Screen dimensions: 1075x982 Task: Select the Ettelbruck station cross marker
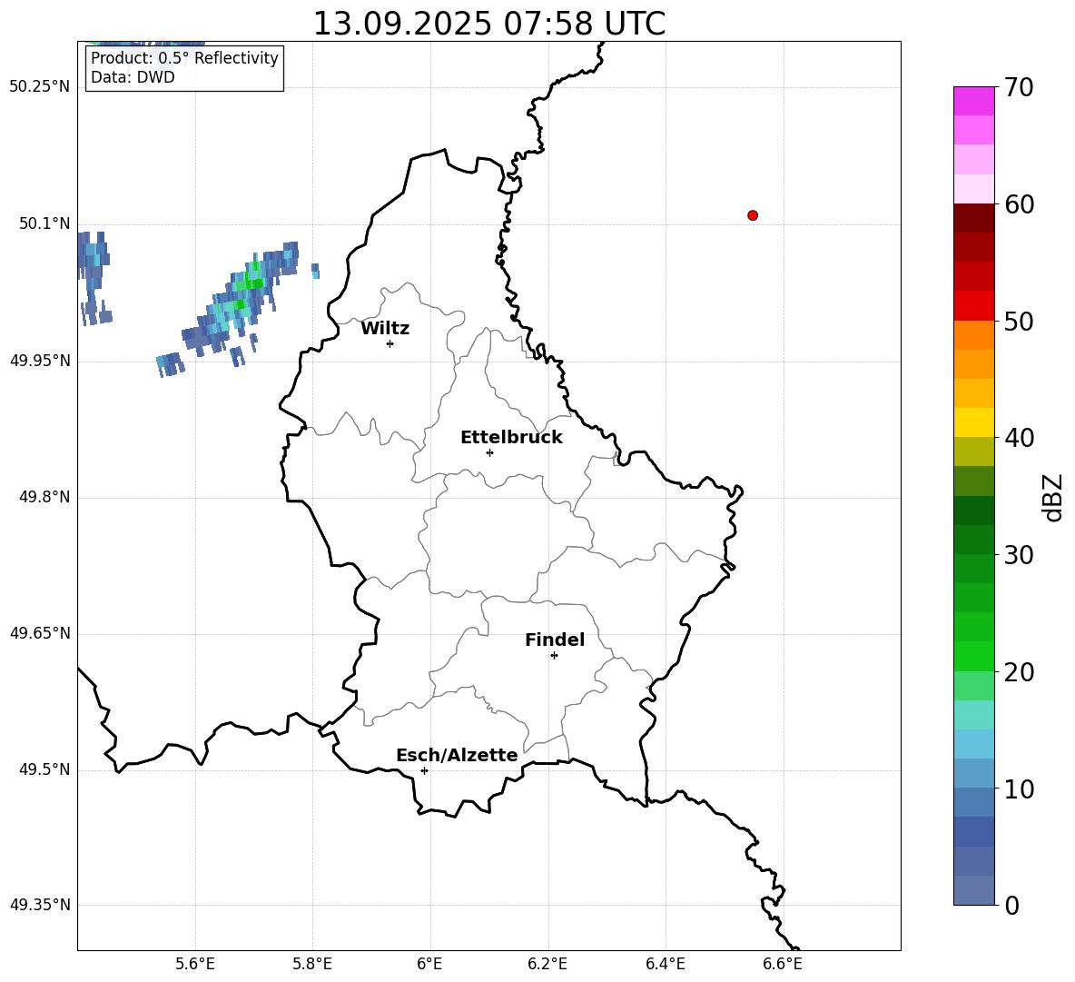(489, 452)
